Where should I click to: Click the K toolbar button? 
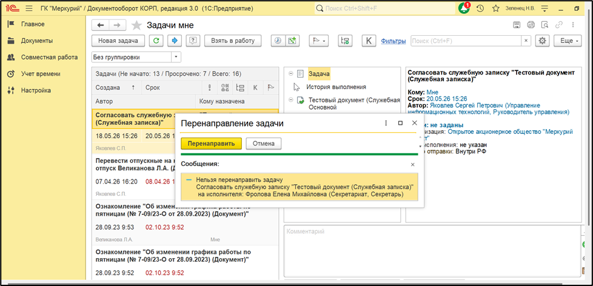tap(369, 41)
